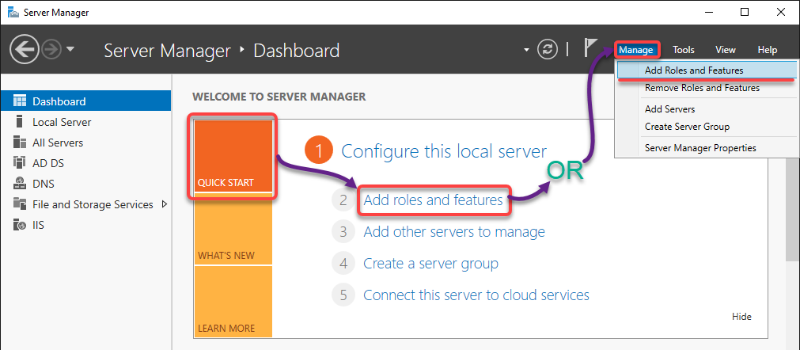
Task: Close the Server Manager window
Action: coord(780,12)
